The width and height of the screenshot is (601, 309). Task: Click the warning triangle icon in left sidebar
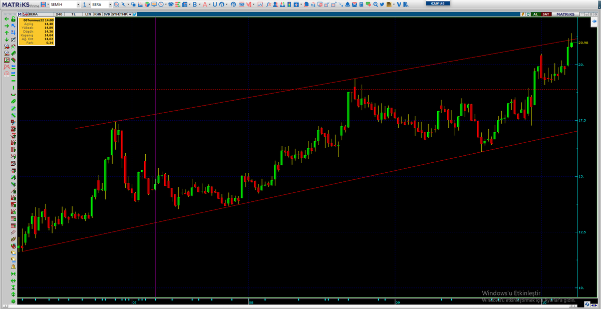[x=14, y=267]
